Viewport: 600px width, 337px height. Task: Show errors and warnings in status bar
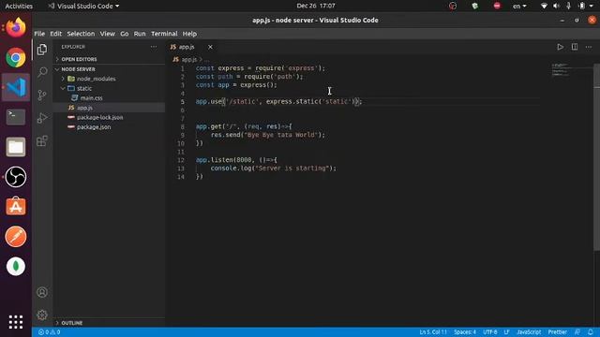pyautogui.click(x=49, y=332)
